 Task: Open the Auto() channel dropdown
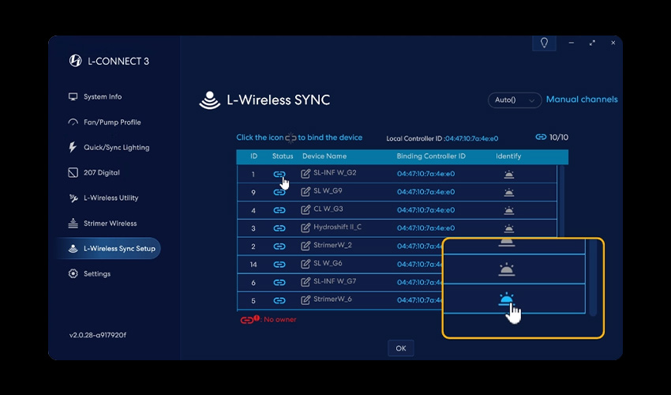point(515,100)
